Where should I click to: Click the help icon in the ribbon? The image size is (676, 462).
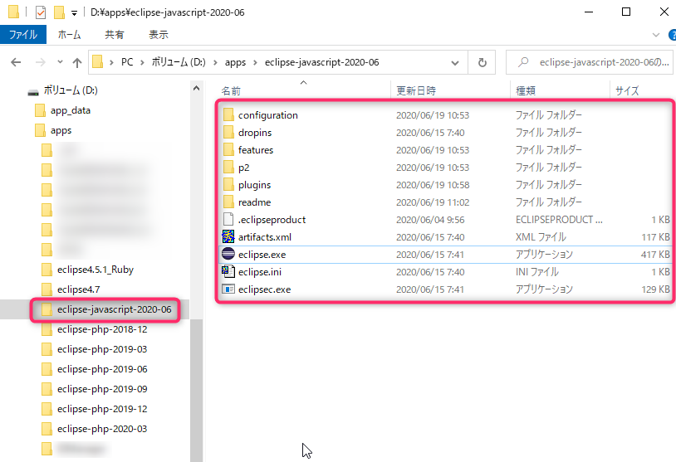(672, 35)
